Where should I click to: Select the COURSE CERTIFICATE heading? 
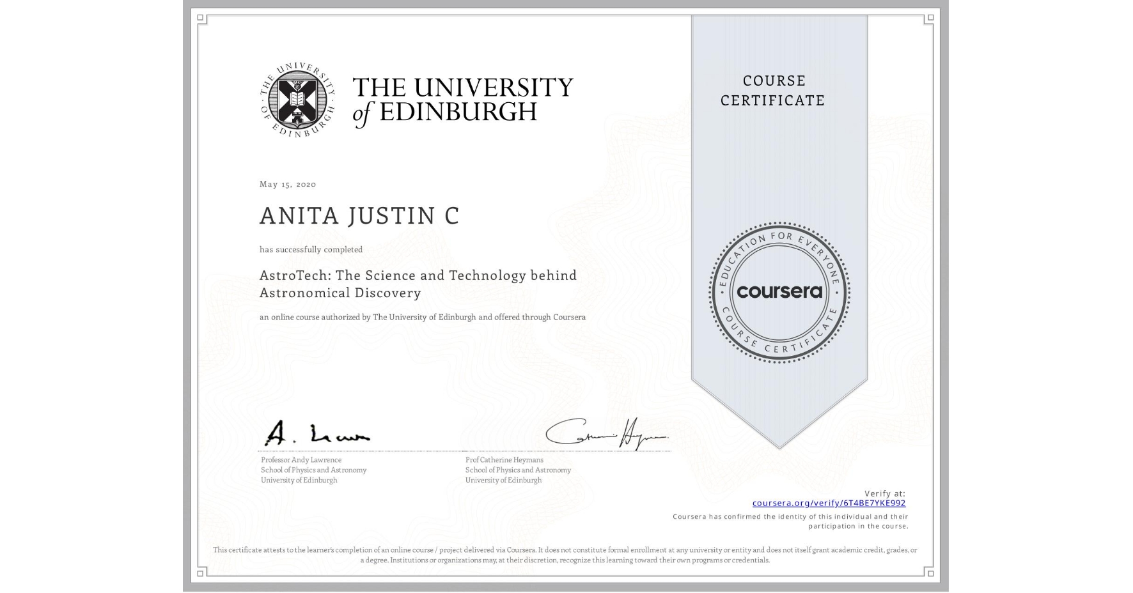[774, 90]
